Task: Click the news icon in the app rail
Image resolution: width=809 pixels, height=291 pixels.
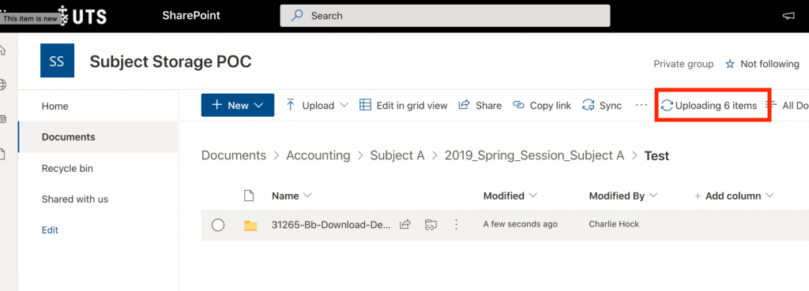Action: [2, 119]
